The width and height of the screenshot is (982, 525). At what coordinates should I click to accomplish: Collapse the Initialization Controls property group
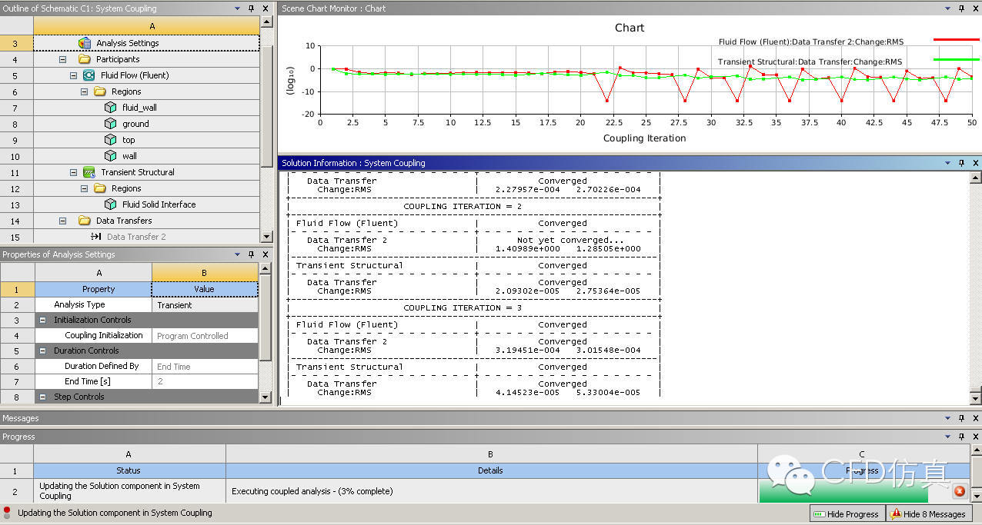click(43, 320)
